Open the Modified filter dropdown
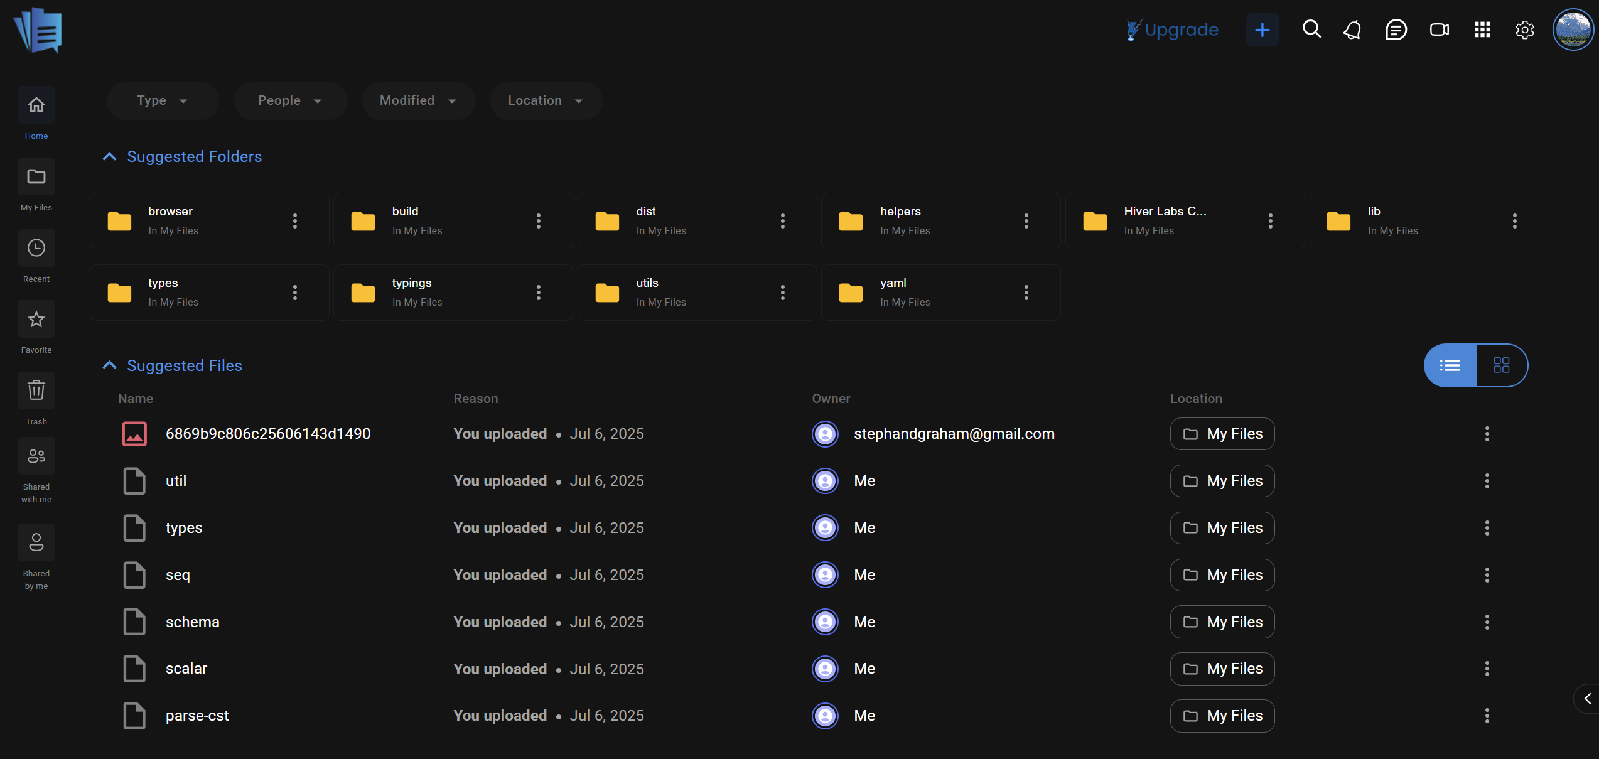 [417, 100]
